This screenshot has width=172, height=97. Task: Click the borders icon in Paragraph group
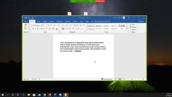point(81,29)
